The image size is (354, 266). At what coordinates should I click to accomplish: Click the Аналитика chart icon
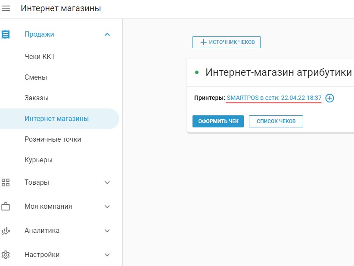tap(6, 231)
